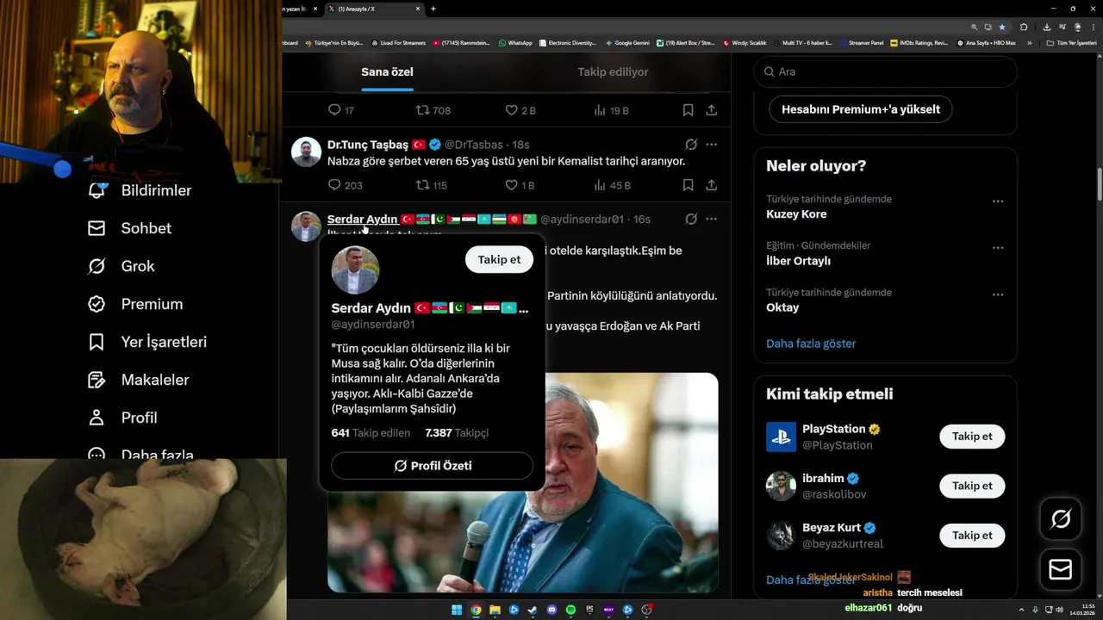Open the Premium sidebar item
Image resolution: width=1103 pixels, height=620 pixels.
coord(135,304)
